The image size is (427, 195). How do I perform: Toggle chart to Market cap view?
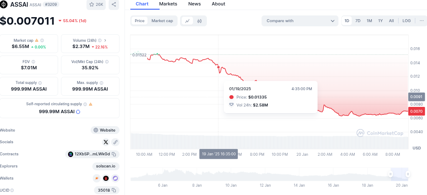(x=162, y=21)
